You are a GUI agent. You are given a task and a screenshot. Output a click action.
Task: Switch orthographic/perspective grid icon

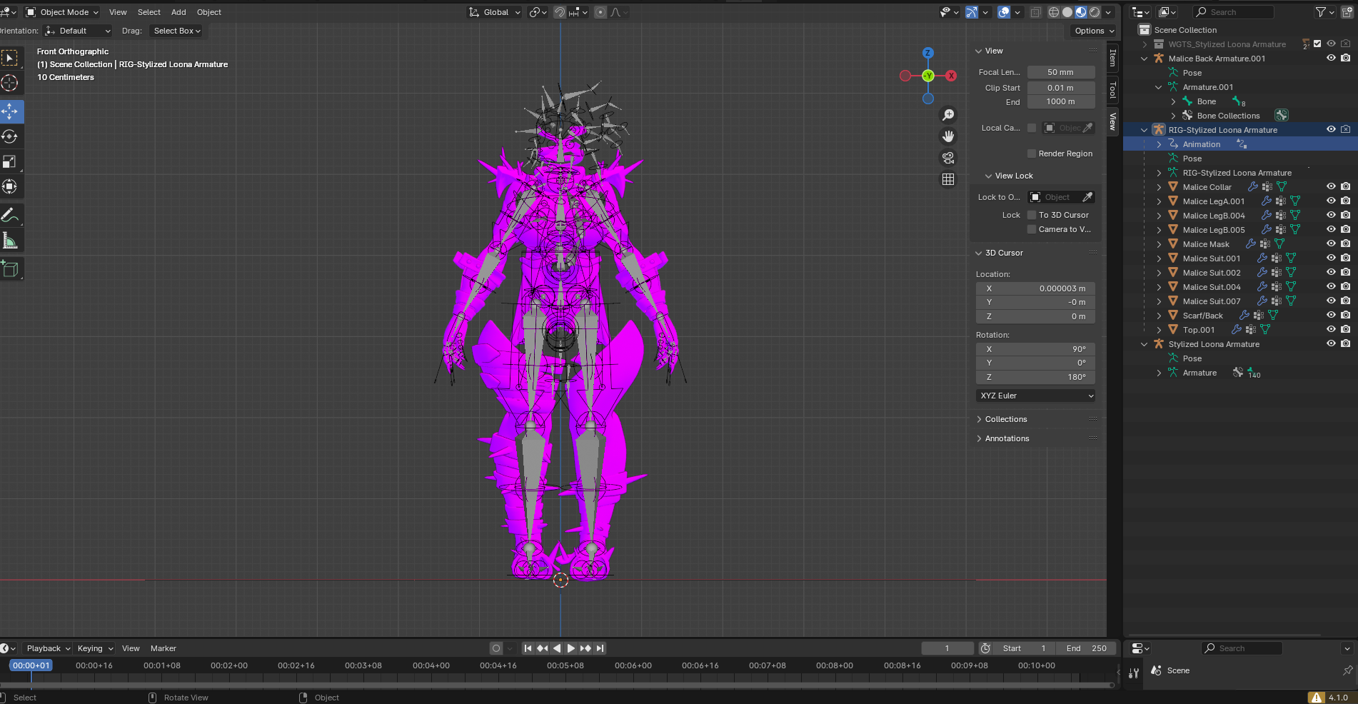click(x=948, y=179)
